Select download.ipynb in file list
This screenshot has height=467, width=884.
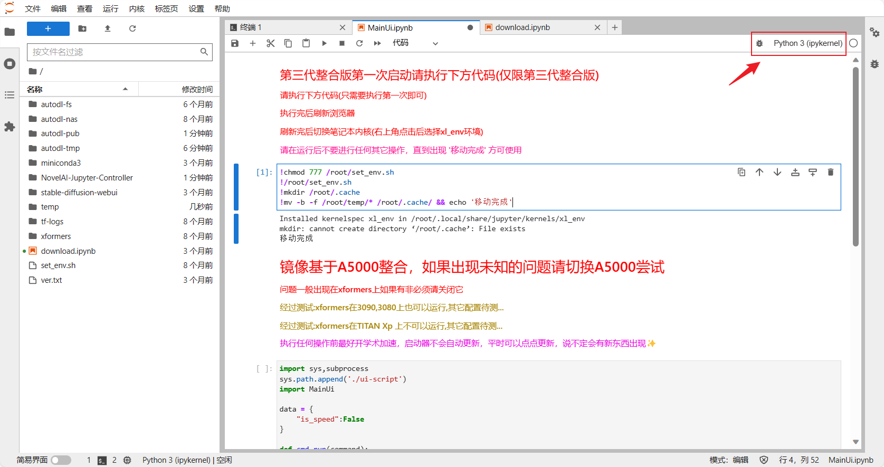tap(120, 251)
